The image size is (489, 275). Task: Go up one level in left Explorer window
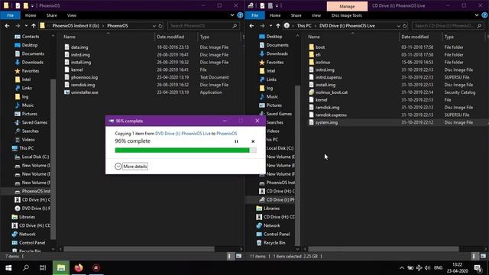pos(34,26)
